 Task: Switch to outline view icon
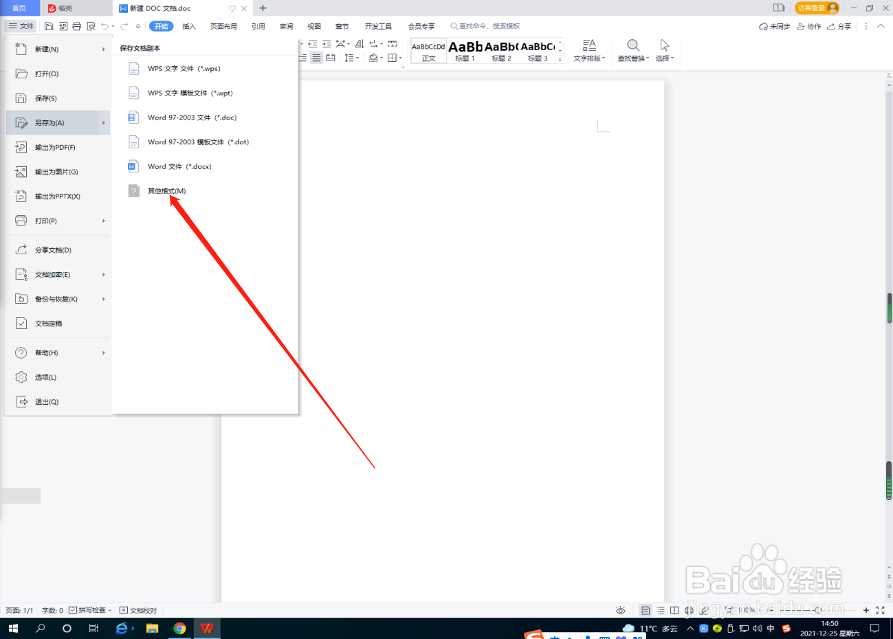(660, 610)
